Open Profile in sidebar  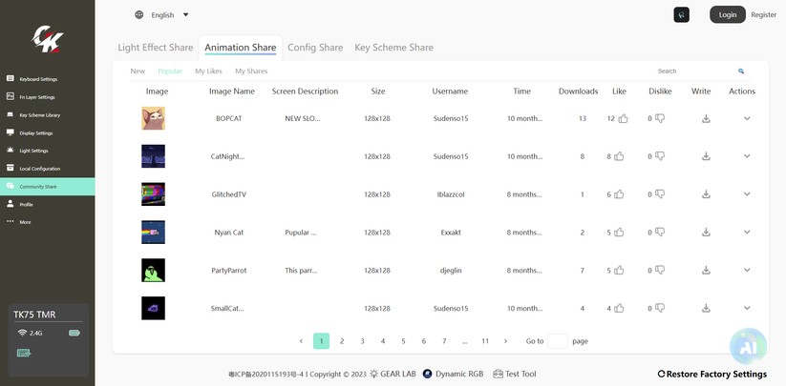[47, 205]
